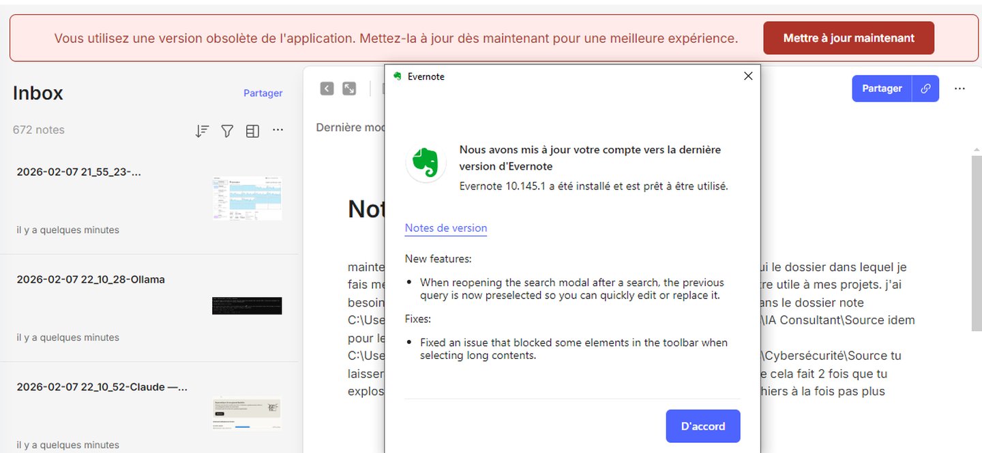Open the filter icon for the notes list

tap(227, 131)
